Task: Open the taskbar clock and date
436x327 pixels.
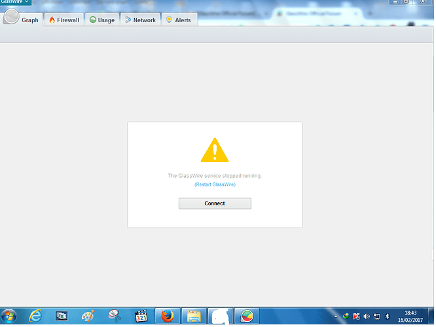Action: (x=410, y=316)
